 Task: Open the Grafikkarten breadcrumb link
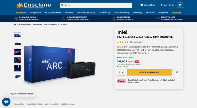click(x=37, y=25)
